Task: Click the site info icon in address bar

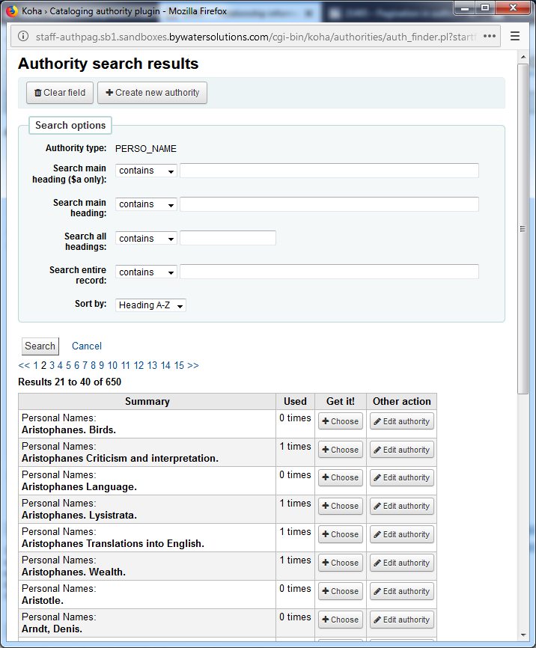Action: pyautogui.click(x=22, y=37)
